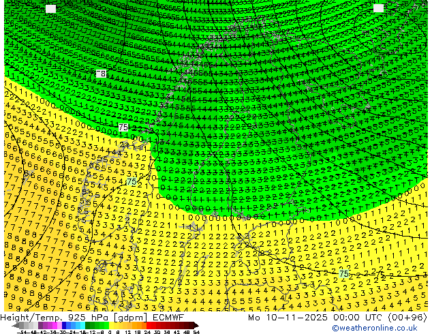Click the gray left arrow end of the color scale
This screenshot has height=334, width=432.
[x=15, y=325]
